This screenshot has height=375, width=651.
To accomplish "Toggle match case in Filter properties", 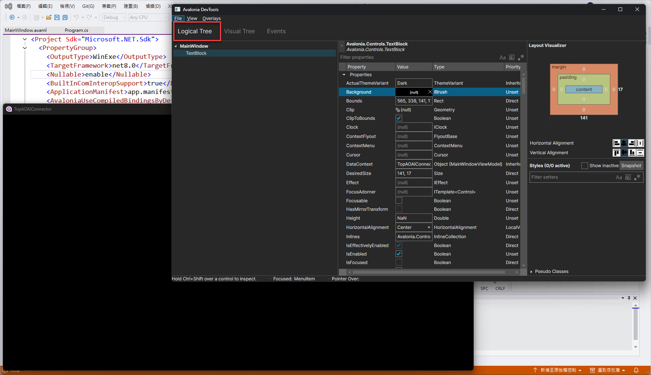I will pyautogui.click(x=503, y=57).
